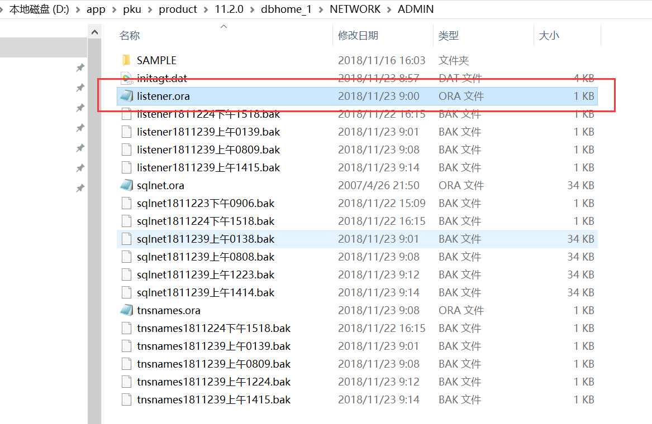Select file name tnsnames1811239上午1224.bak
Viewport: 652px width, 424px height.
(214, 382)
